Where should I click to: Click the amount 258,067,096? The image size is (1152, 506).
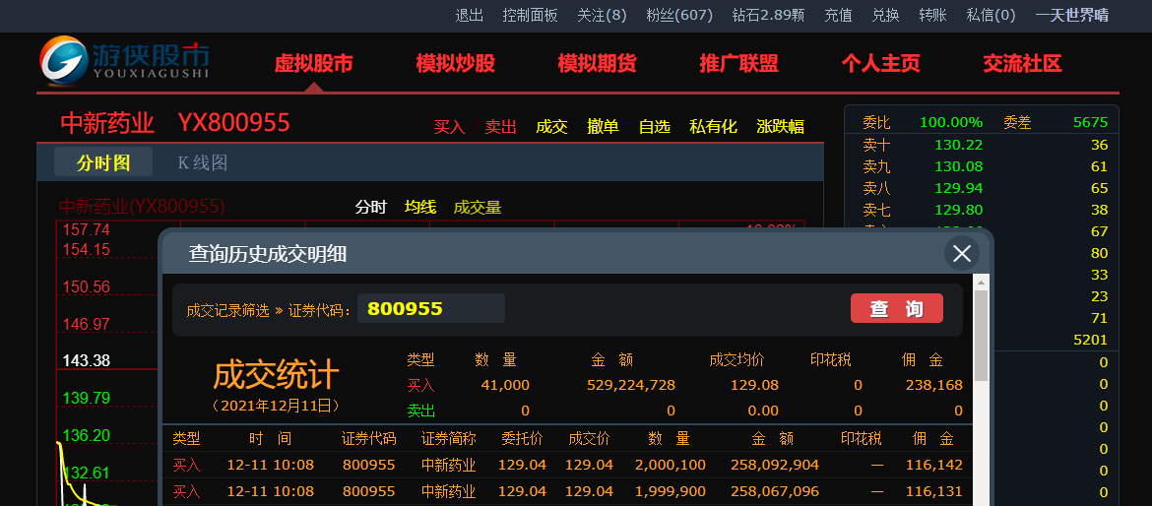pos(775,490)
